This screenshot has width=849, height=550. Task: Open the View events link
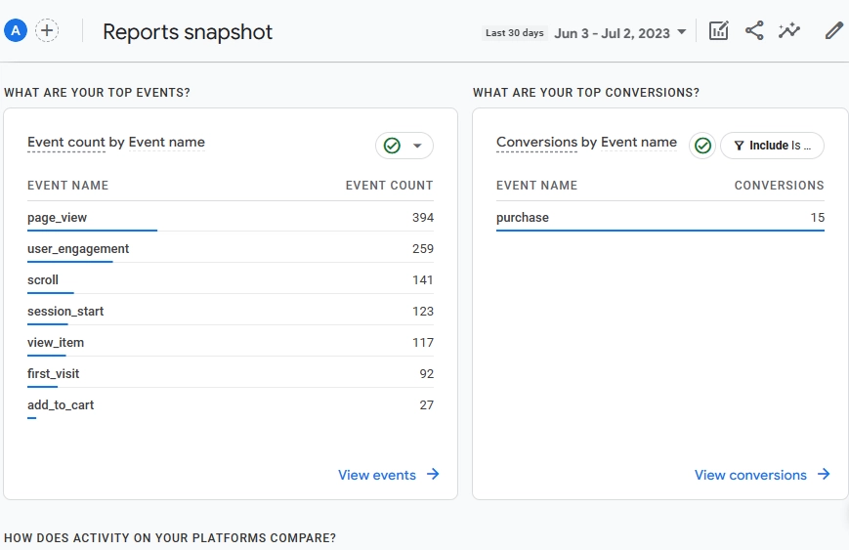pyautogui.click(x=377, y=475)
